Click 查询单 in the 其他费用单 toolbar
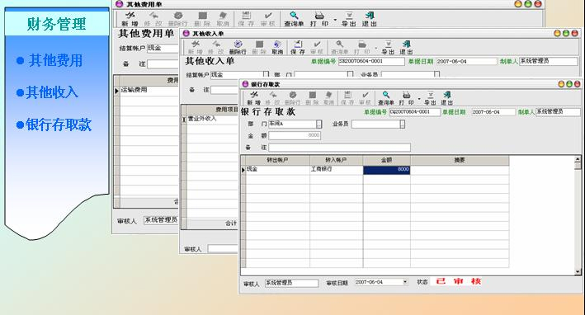585x315 pixels. [294, 19]
